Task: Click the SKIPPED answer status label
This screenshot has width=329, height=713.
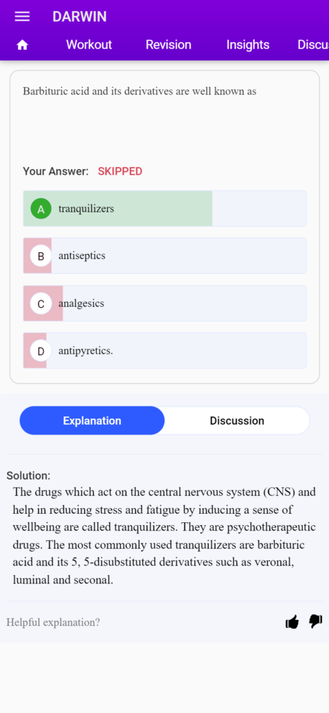Action: [120, 171]
